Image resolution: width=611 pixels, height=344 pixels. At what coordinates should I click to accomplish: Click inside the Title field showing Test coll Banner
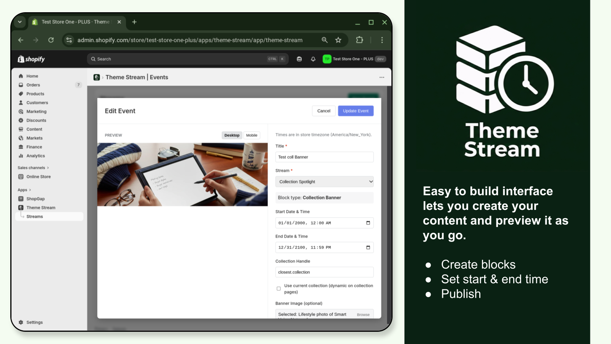coord(324,157)
